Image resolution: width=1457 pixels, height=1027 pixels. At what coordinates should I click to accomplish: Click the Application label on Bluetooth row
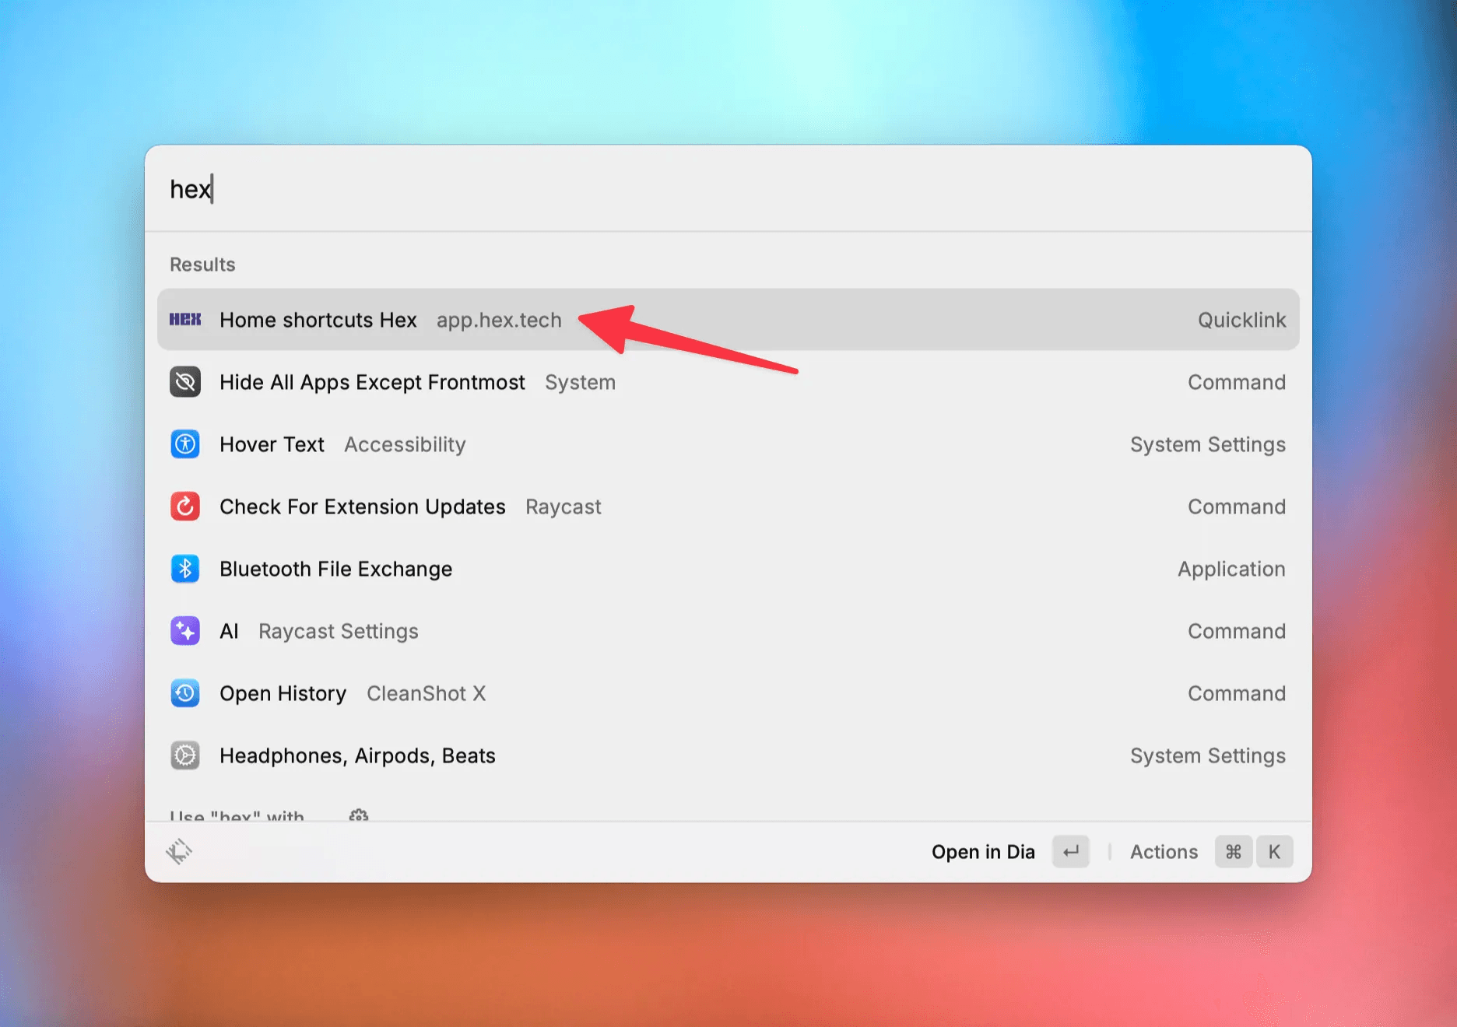1231,569
